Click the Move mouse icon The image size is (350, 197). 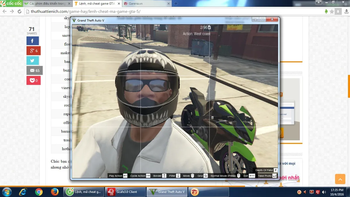tap(192, 176)
